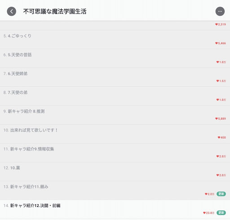Click the heart count 5,466
The height and width of the screenshot is (220, 230).
tap(221, 43)
